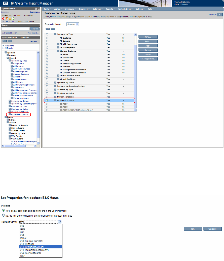Expand Events by Severity in left tree

(x=10, y=125)
